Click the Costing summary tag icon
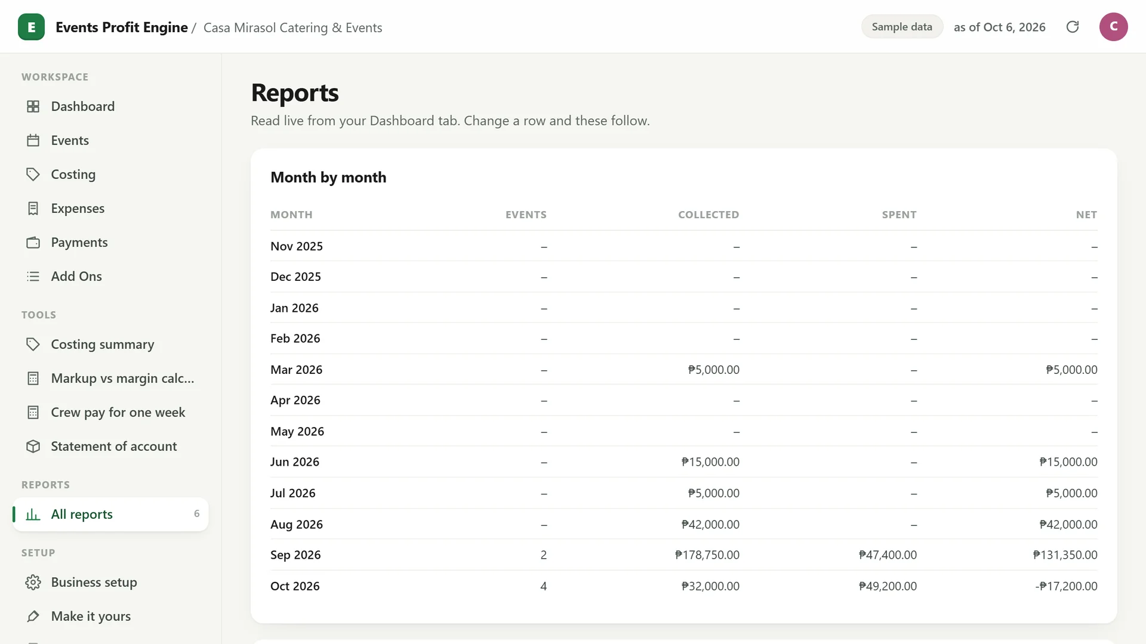This screenshot has height=644, width=1146. [x=33, y=344]
